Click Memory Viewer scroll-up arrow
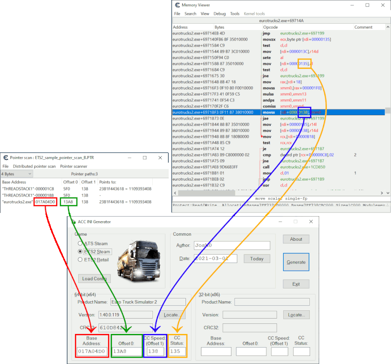This screenshot has width=391, height=364. [x=388, y=27]
